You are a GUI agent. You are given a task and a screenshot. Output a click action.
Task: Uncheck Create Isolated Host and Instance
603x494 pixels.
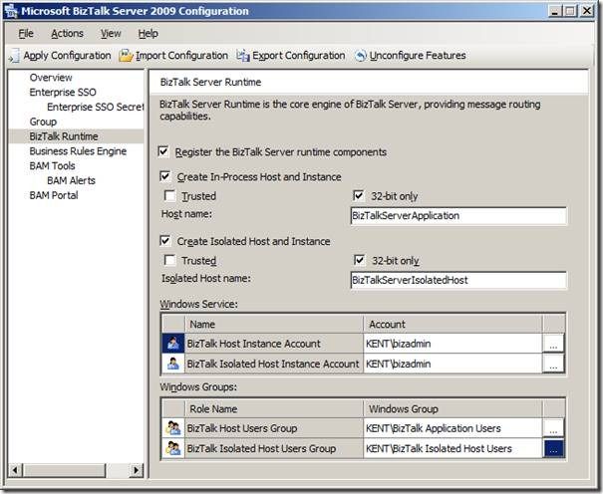pos(165,241)
